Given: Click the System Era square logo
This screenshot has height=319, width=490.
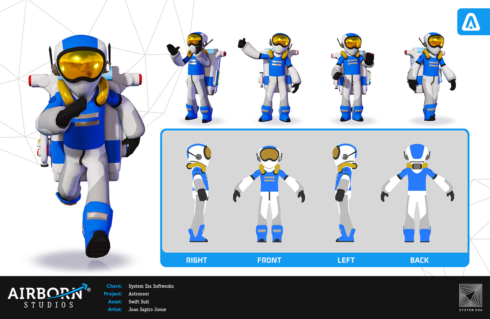Looking at the screenshot, I should 471,295.
